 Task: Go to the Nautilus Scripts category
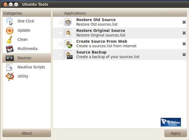click(x=31, y=67)
